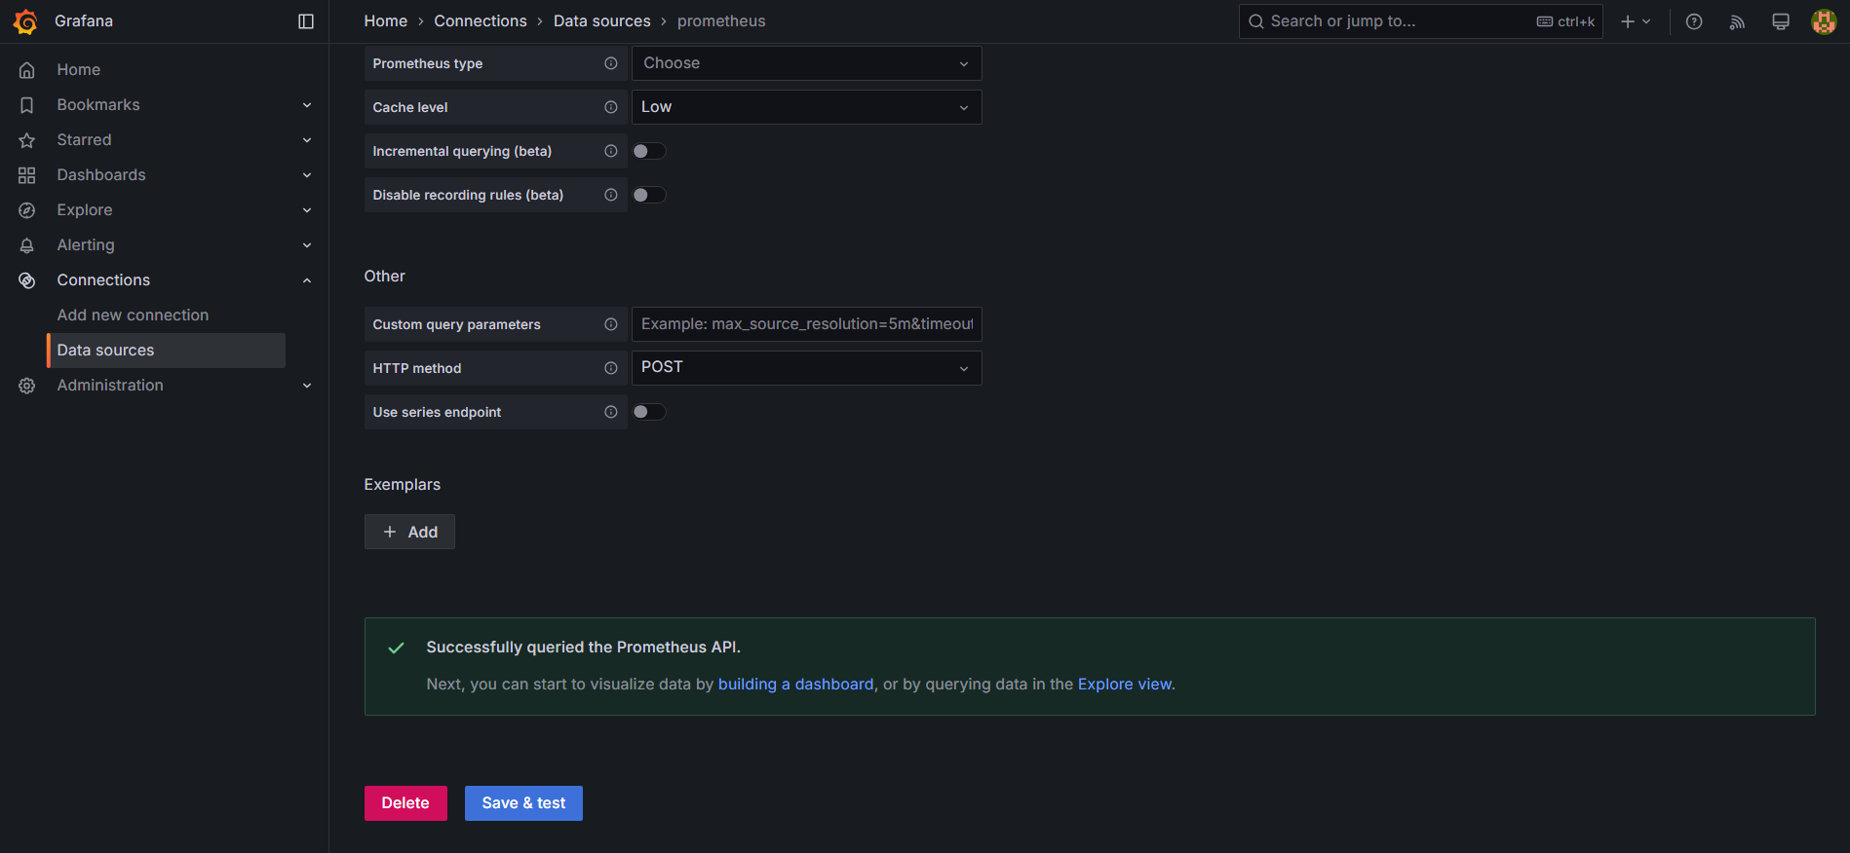The image size is (1850, 853).
Task: Open the help question mark icon
Action: click(1694, 21)
